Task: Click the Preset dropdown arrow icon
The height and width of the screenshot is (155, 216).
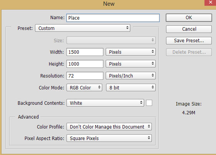Action: click(127, 28)
